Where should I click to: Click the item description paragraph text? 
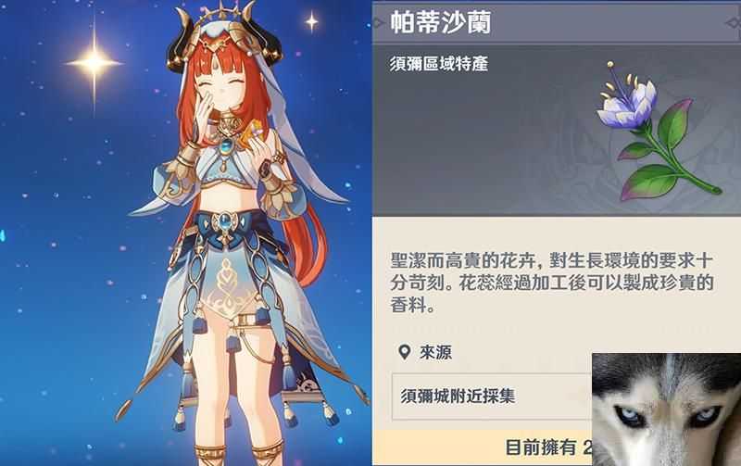point(551,283)
